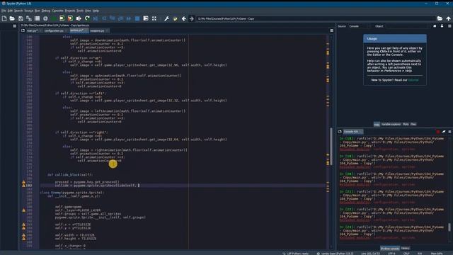
Task: Click the @ find symbols icon
Action: click(45, 18)
